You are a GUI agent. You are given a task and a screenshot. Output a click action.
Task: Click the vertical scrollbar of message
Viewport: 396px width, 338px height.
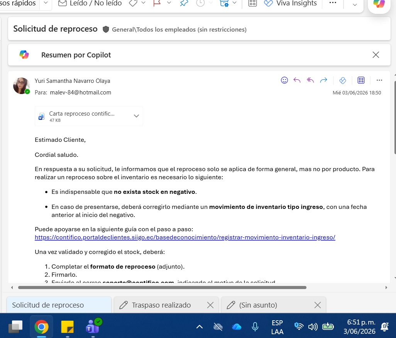[395, 118]
